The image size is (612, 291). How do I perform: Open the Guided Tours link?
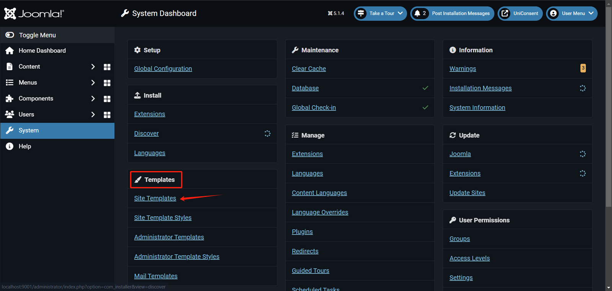click(x=310, y=271)
